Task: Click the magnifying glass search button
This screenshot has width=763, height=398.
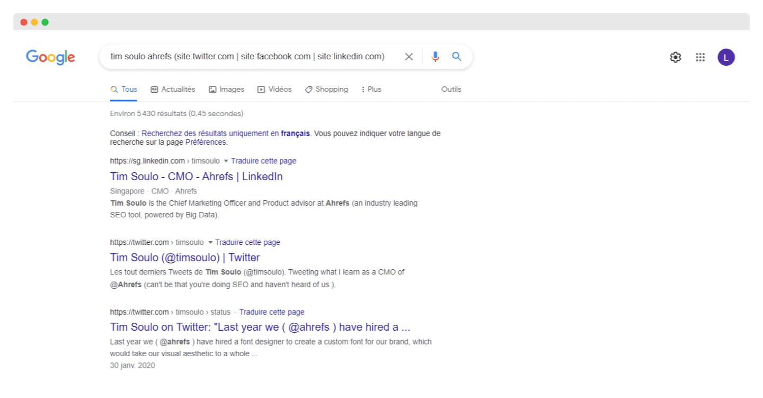Action: (457, 57)
